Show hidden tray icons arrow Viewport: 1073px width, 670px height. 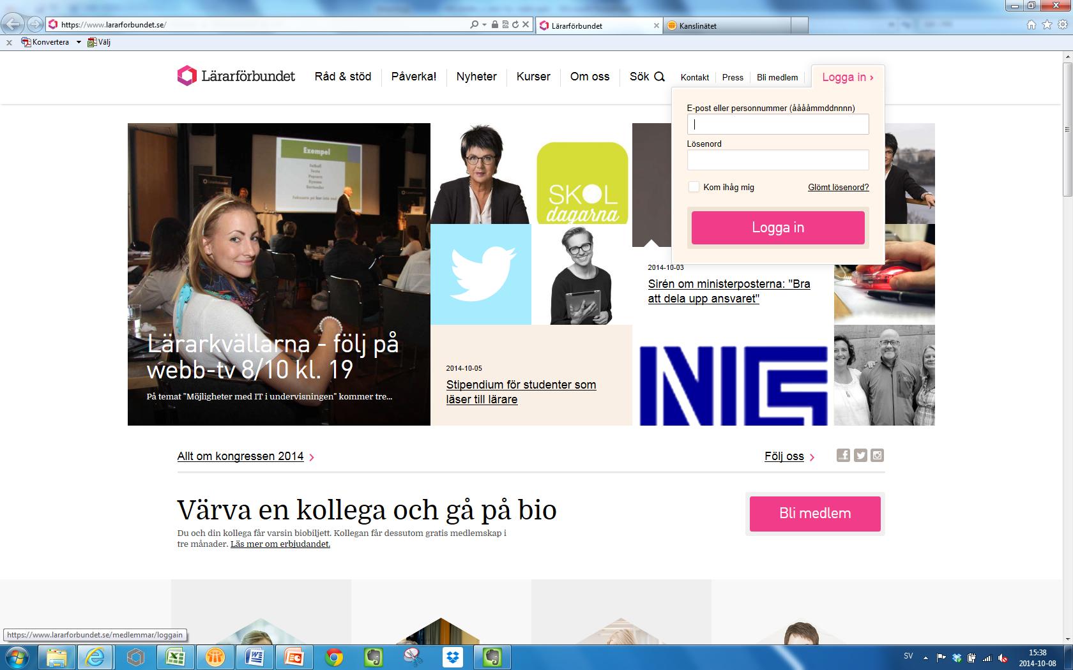(x=925, y=657)
